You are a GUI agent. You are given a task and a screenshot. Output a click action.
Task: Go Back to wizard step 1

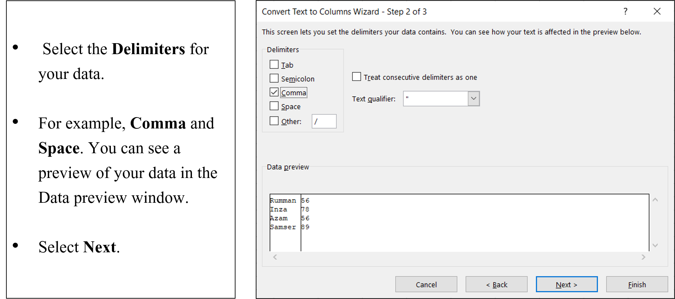pyautogui.click(x=496, y=284)
